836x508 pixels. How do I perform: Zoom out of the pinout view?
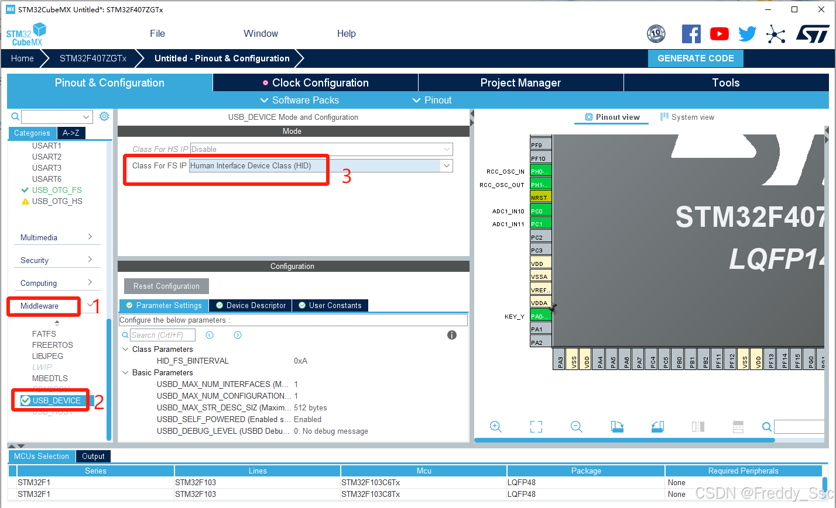point(577,427)
